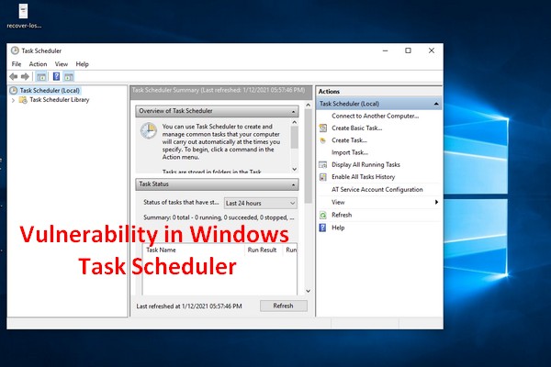Click the overview text scrollbar up arrow
The width and height of the screenshot is (551, 367).
pyautogui.click(x=295, y=122)
